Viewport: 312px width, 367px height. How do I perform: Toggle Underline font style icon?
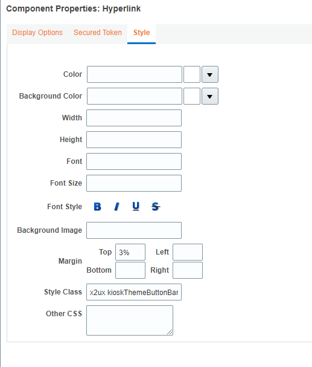136,206
